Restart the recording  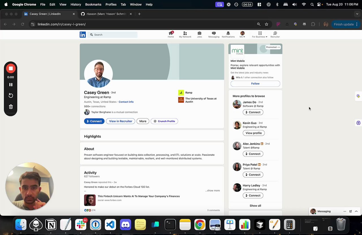[11, 96]
